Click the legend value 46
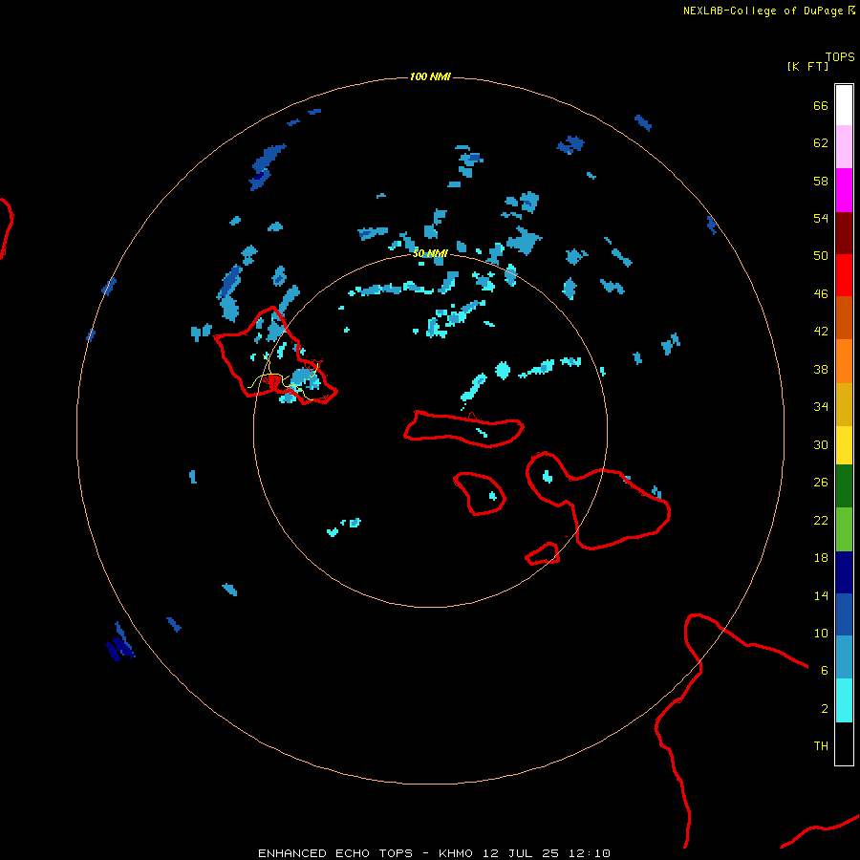The width and height of the screenshot is (860, 860). coord(821,293)
